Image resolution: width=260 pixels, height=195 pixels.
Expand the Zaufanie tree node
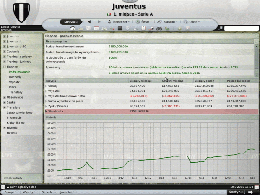[x=5, y=52]
